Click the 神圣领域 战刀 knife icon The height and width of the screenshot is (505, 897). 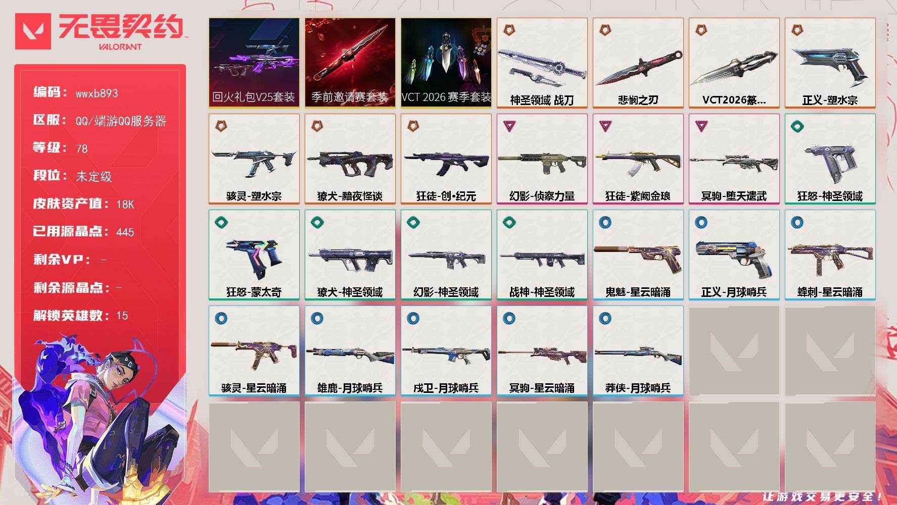[x=542, y=63]
